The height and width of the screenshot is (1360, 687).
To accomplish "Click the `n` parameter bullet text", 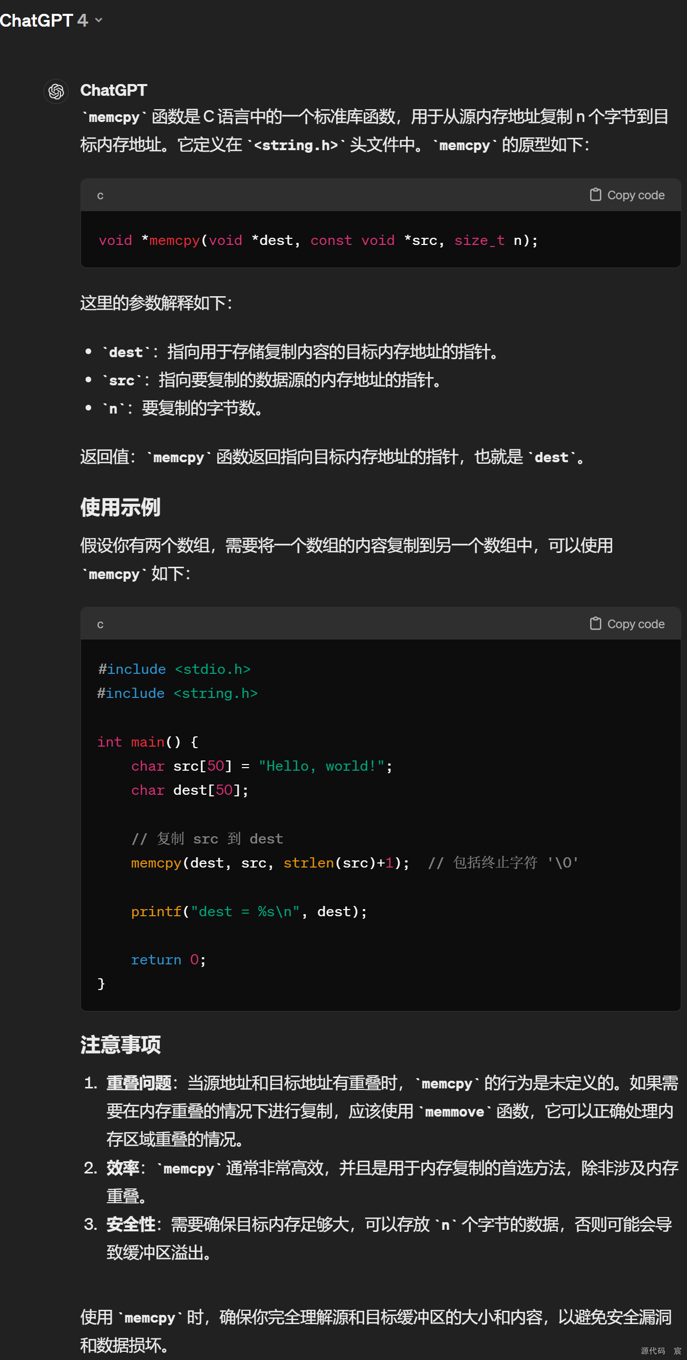I will [x=183, y=408].
